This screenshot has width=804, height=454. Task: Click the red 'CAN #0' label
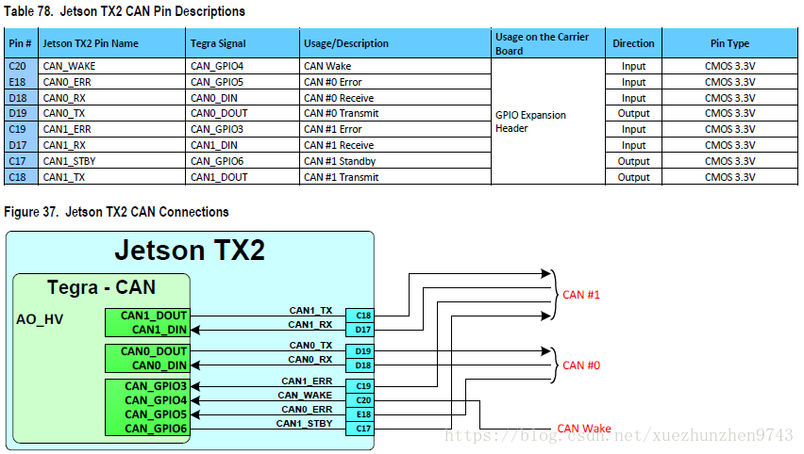pyautogui.click(x=581, y=365)
